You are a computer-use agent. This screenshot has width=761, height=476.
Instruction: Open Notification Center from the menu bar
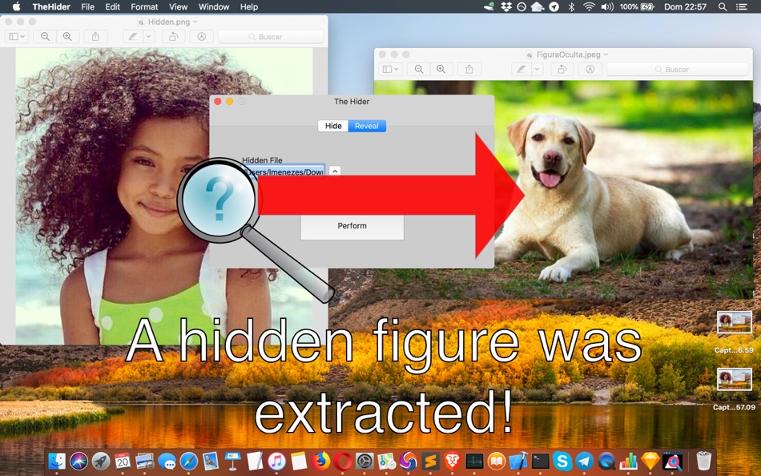[741, 6]
